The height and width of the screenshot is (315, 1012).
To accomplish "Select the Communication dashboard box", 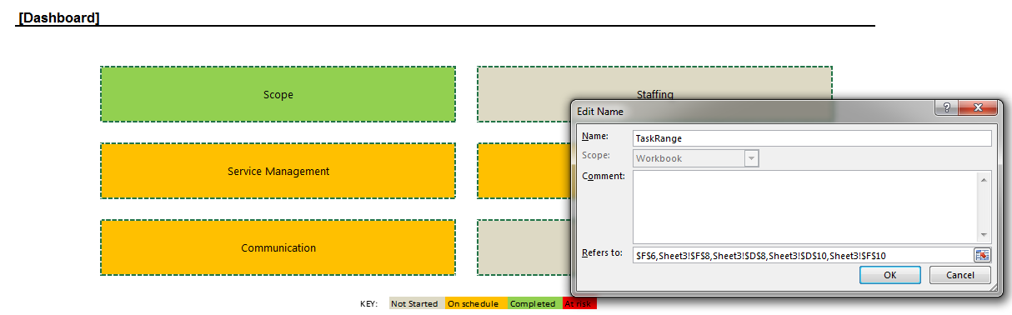I will 278,248.
